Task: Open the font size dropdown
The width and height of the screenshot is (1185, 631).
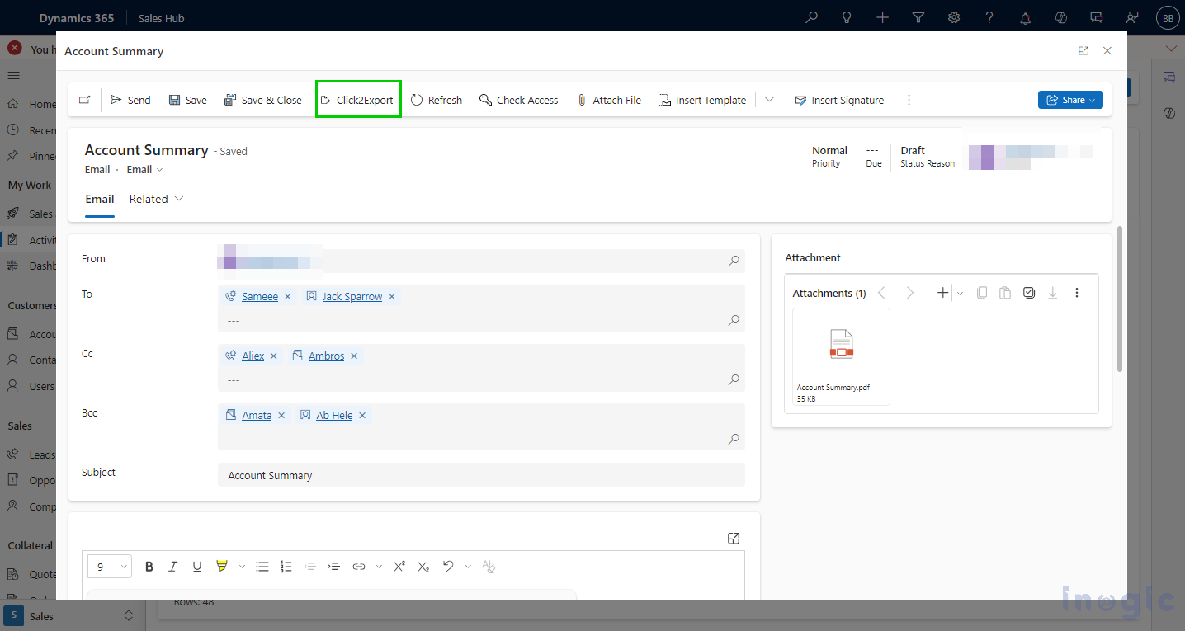Action: coord(110,567)
